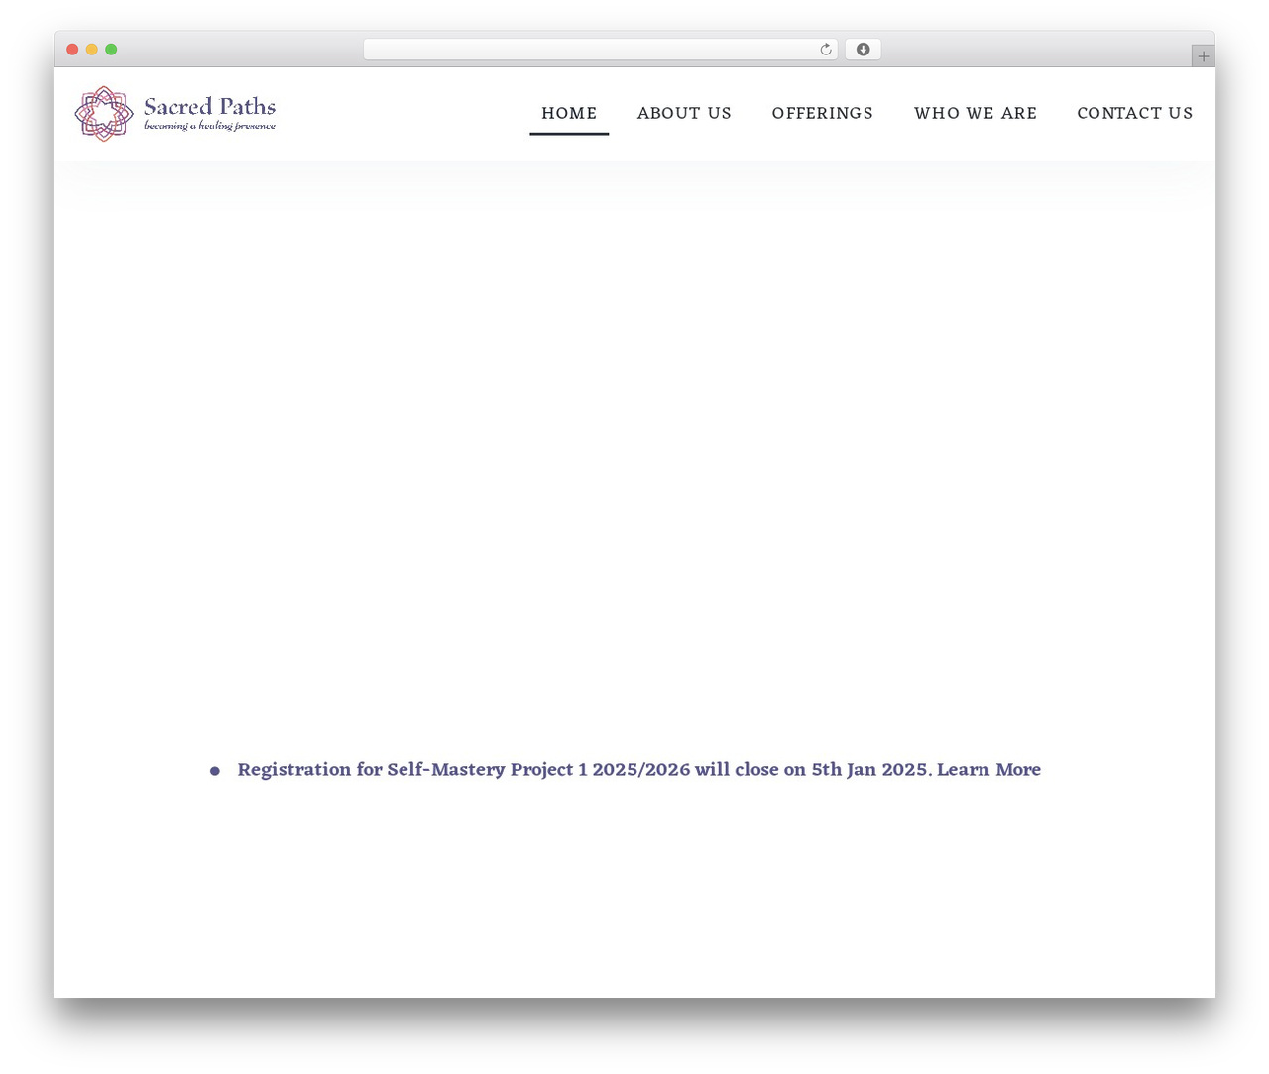
Task: Click the "becoming a healing presence" tagline
Action: tap(209, 126)
